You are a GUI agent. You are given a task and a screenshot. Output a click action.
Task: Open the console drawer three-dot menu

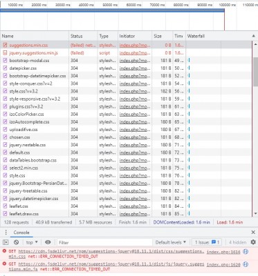tap(6, 233)
